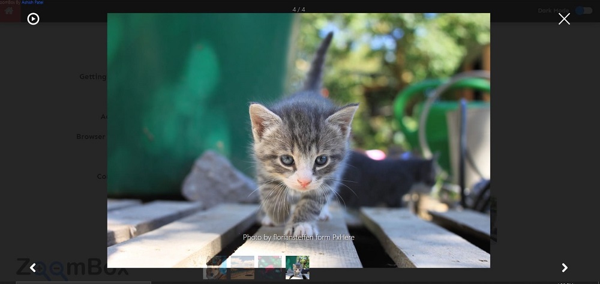This screenshot has width=600, height=284.
Task: Open the Ashish Patel link
Action: [32, 2]
